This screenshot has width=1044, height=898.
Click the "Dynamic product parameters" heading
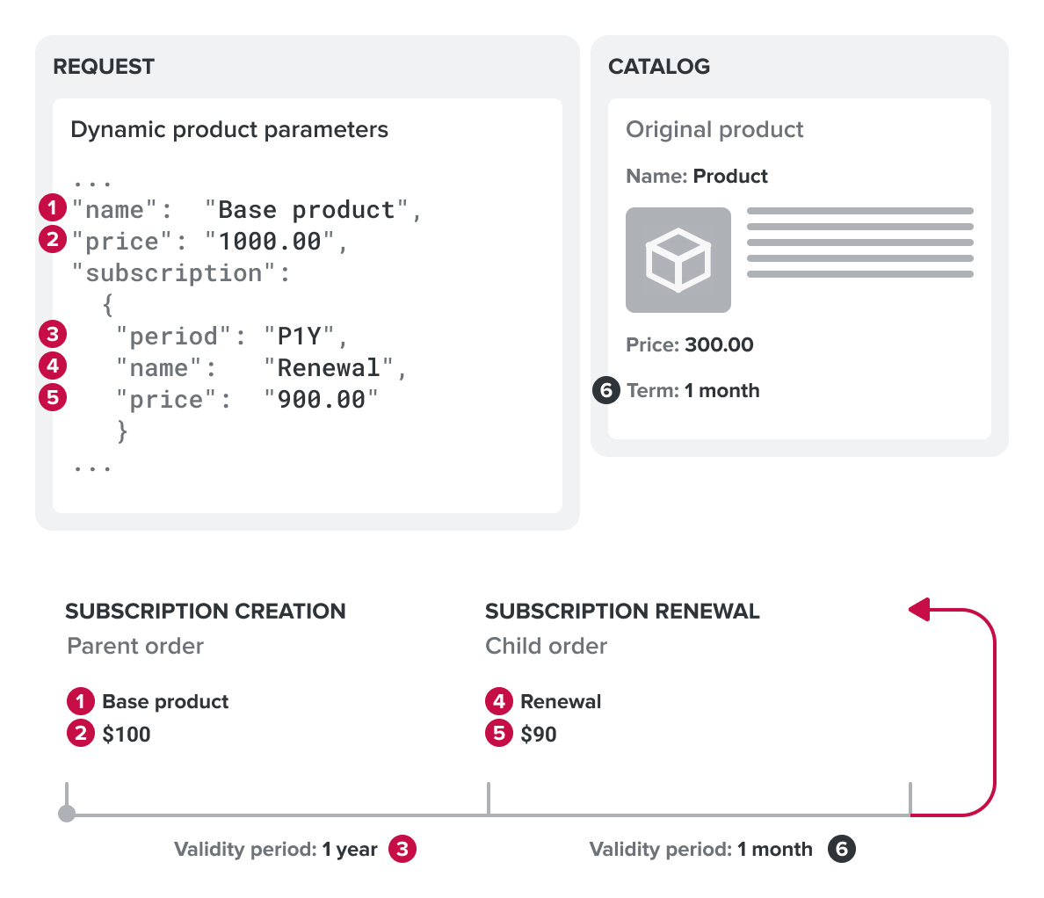(229, 129)
